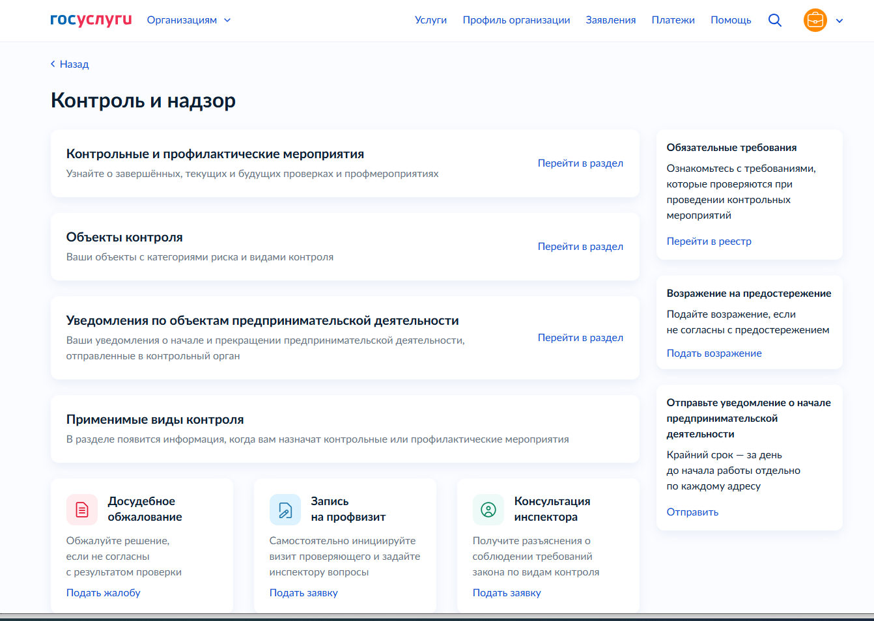874x621 pixels.
Task: Click the Запись на профвизит title
Action: pyautogui.click(x=348, y=509)
